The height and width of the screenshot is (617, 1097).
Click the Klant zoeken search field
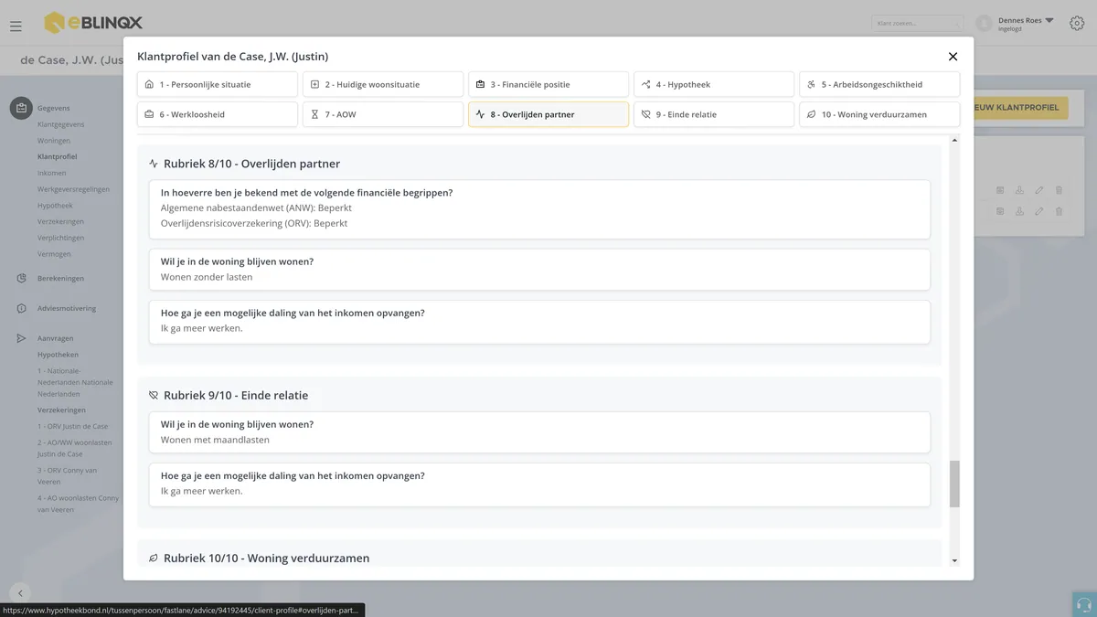click(917, 23)
